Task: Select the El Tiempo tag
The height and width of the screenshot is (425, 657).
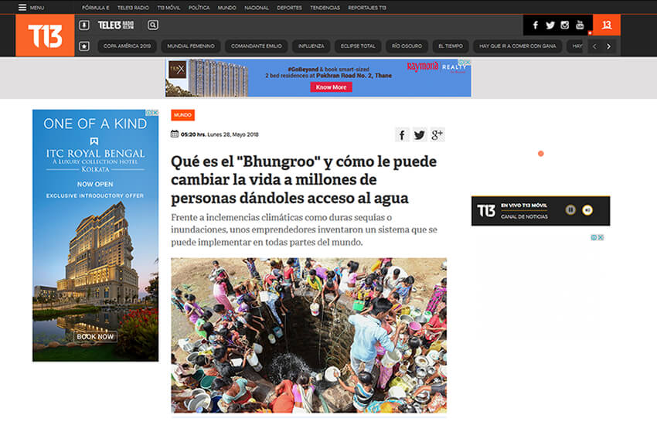Action: (451, 46)
